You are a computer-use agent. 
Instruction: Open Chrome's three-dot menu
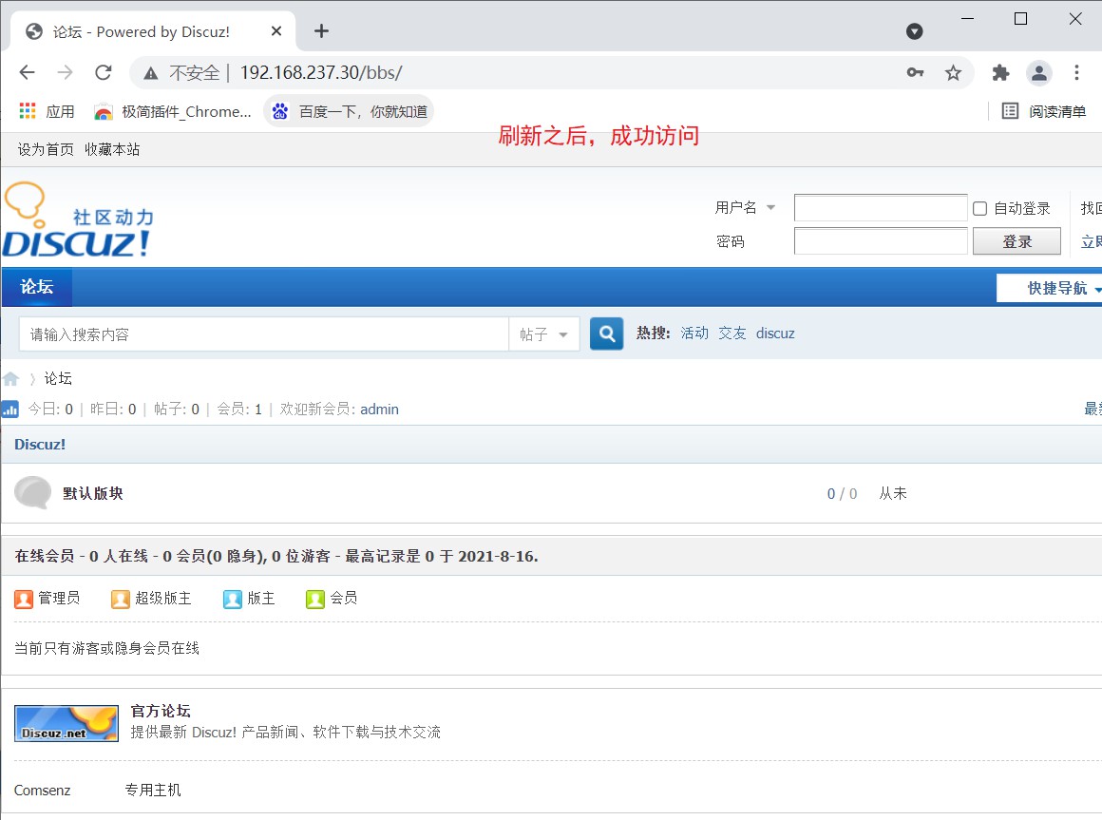tap(1076, 72)
